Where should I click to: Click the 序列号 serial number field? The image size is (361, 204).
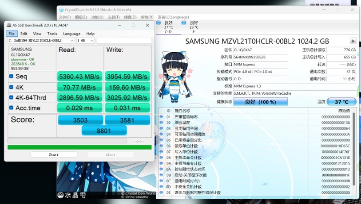(x=260, y=57)
